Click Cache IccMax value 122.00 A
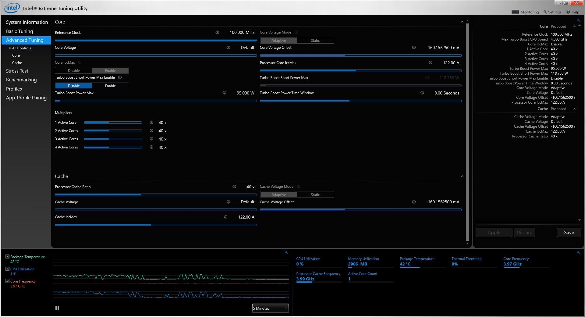The image size is (585, 317). tap(246, 217)
